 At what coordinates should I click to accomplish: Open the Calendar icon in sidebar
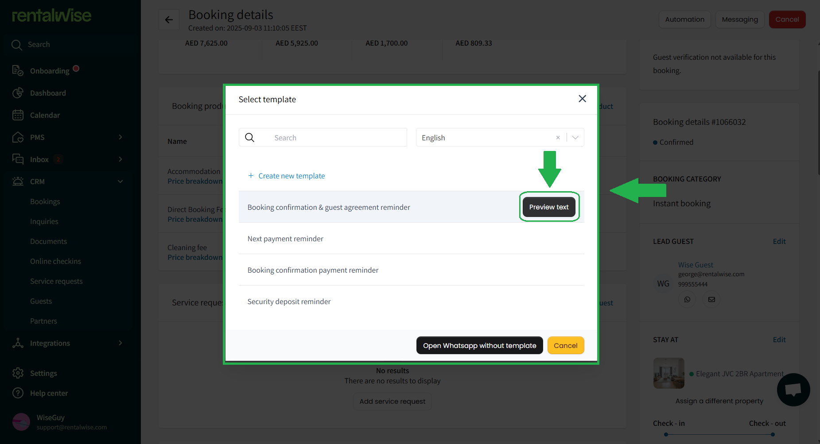click(x=18, y=115)
